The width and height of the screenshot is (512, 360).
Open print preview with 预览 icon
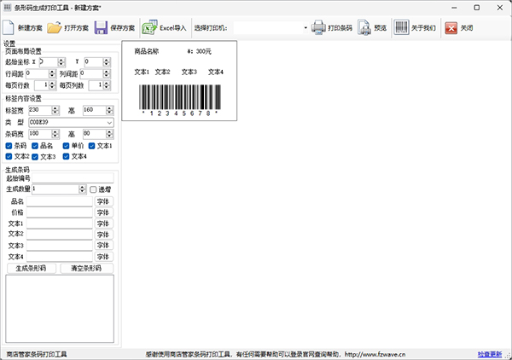click(364, 27)
